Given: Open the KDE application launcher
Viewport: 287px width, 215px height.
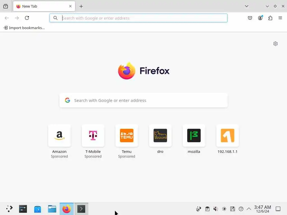Looking at the screenshot, I should click(9, 209).
